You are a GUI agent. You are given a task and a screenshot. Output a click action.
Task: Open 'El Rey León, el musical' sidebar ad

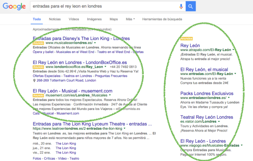tap(204, 70)
